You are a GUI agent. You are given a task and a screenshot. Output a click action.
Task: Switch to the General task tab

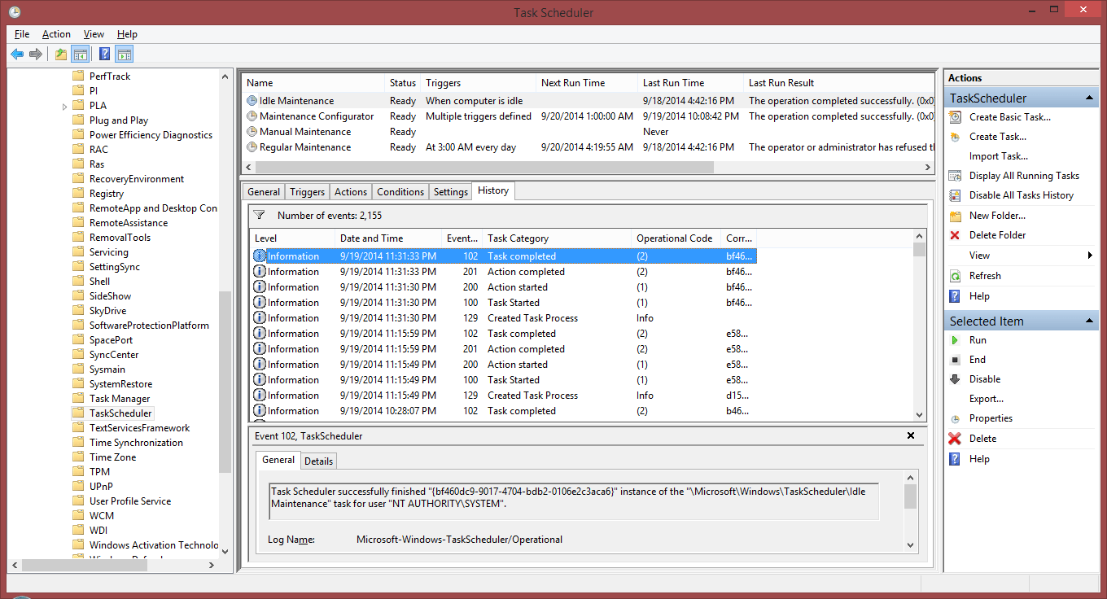pyautogui.click(x=264, y=192)
